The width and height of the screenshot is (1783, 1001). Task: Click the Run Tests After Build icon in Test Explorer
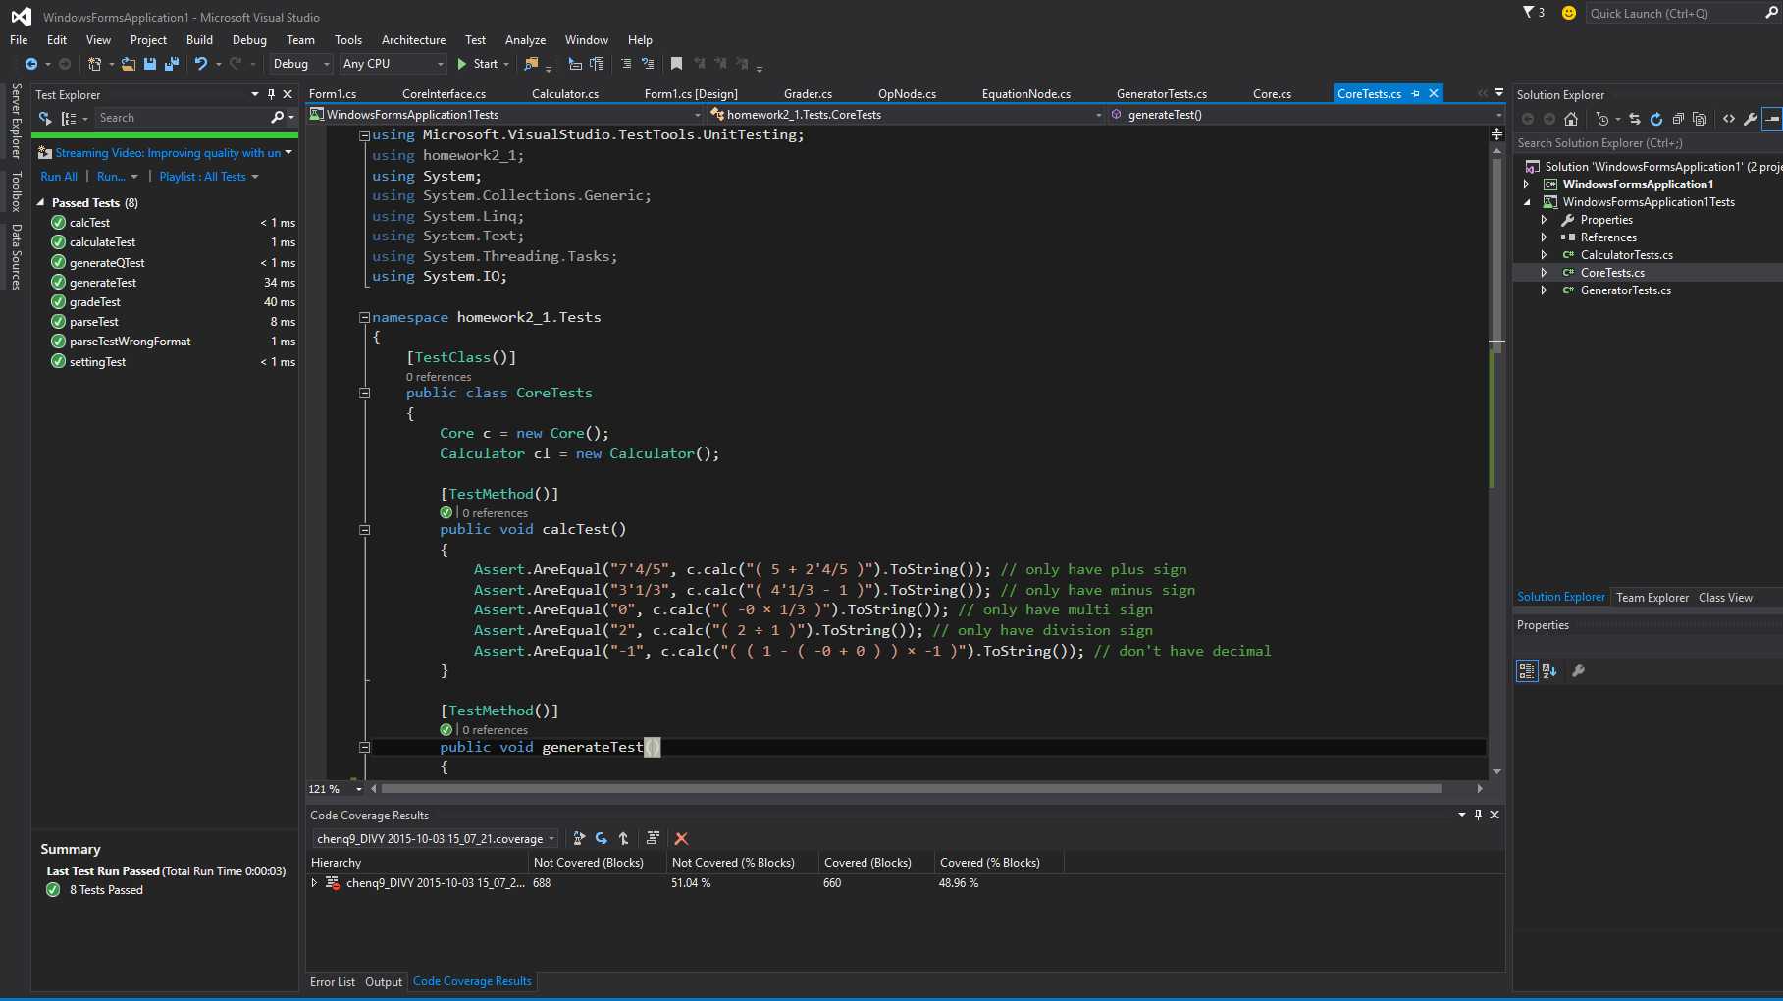pyautogui.click(x=45, y=118)
